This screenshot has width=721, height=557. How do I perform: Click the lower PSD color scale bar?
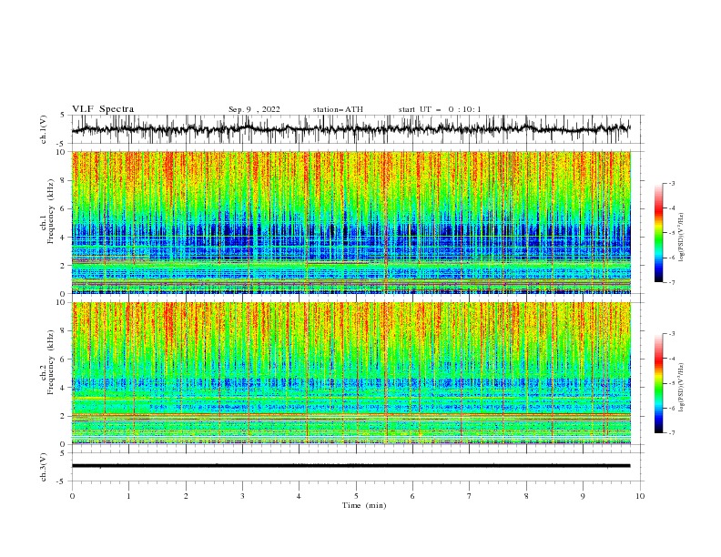pos(658,383)
